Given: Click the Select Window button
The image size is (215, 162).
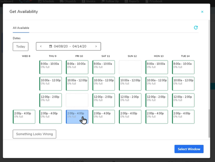Looking at the screenshot, I should [189, 149].
